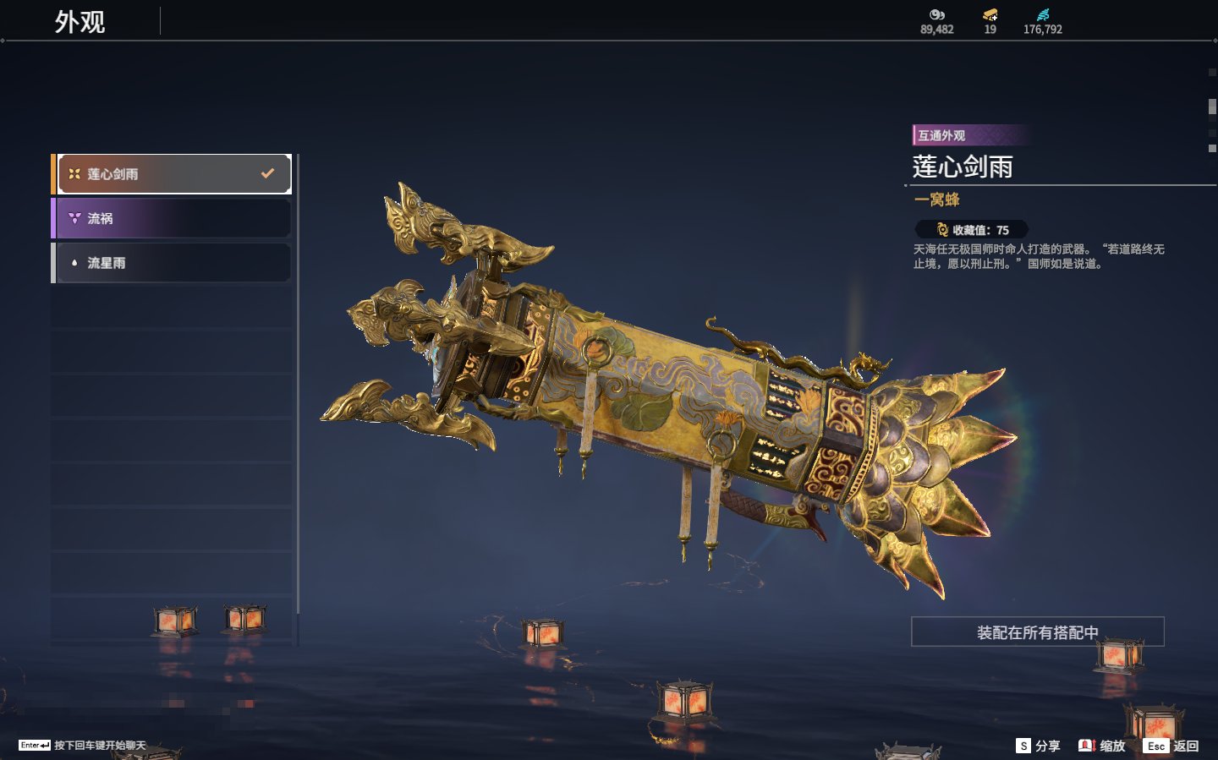Viewport: 1218px width, 760px height.
Task: Click the 外观 title tab
Action: 80,22
